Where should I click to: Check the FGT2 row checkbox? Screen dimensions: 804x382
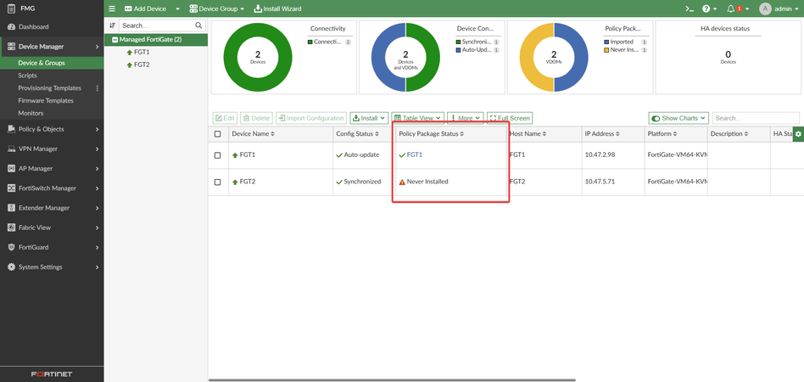click(218, 182)
